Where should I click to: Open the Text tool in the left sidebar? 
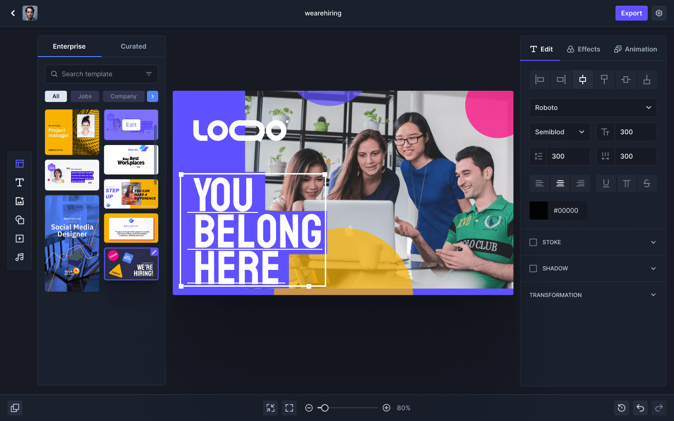coord(19,182)
